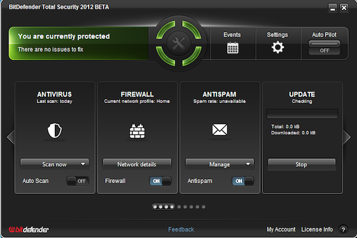Screen dimensions: 357x238
Task: Turn off the Firewall switch
Action: (x=160, y=181)
